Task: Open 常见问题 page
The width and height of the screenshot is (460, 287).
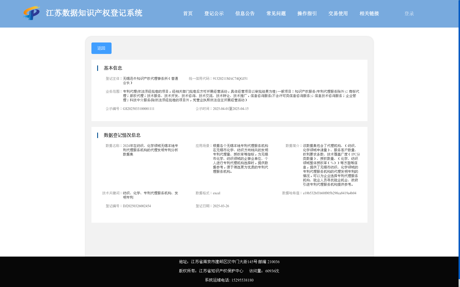Action: pos(276,13)
